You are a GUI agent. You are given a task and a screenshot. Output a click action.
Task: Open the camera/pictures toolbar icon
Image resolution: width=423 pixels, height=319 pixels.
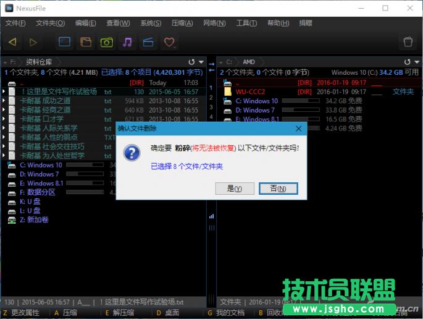point(107,42)
